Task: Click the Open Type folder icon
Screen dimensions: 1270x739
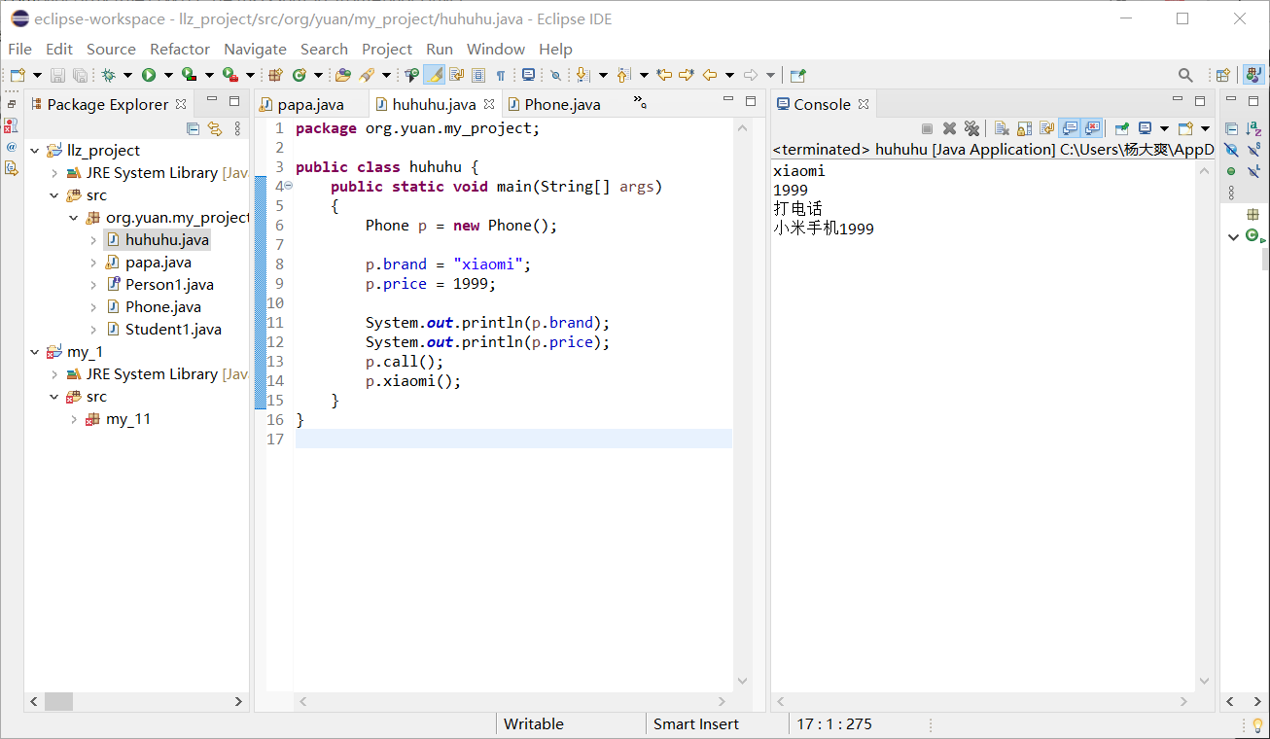Action: click(342, 75)
